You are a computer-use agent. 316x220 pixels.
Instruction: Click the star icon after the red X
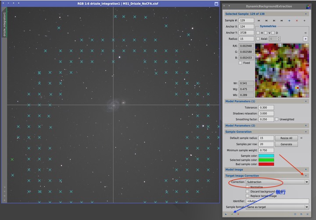tap(304, 21)
